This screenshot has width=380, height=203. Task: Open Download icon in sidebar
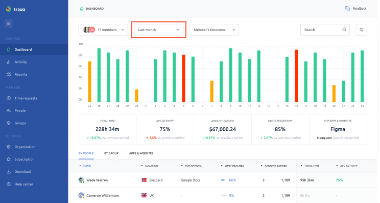(9, 171)
